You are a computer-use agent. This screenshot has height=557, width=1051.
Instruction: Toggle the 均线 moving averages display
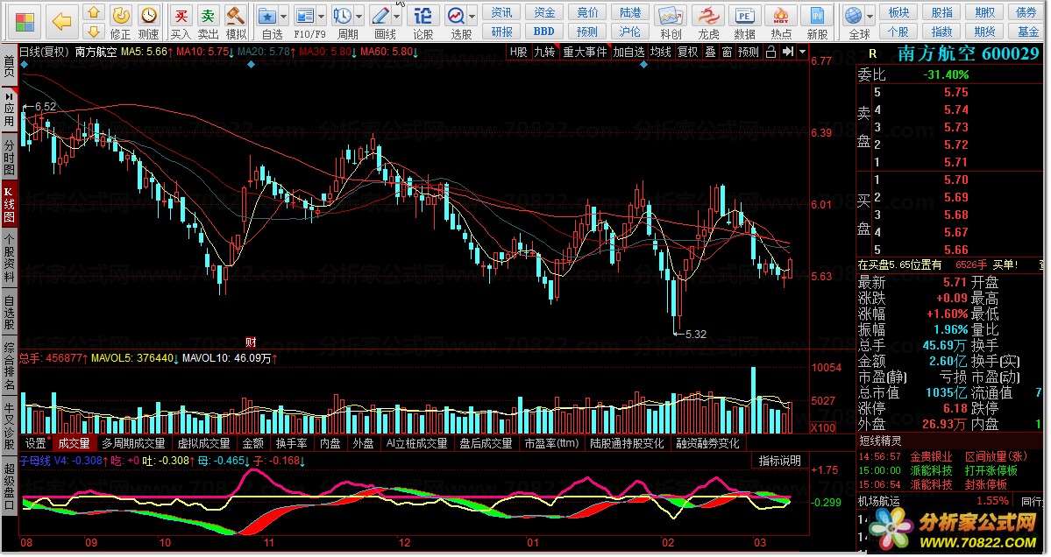pos(660,52)
